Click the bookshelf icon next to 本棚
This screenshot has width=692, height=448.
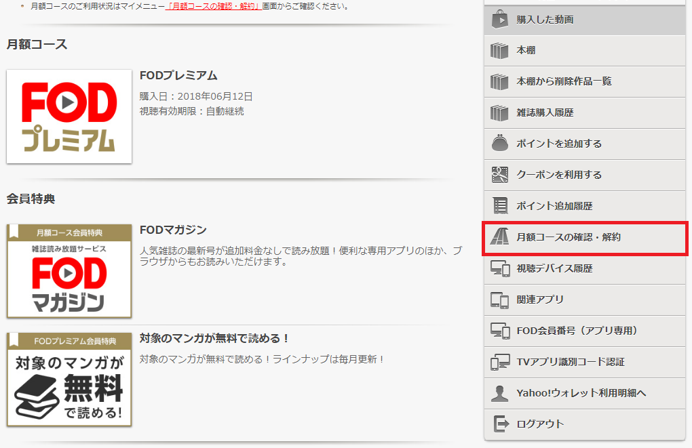pyautogui.click(x=499, y=51)
